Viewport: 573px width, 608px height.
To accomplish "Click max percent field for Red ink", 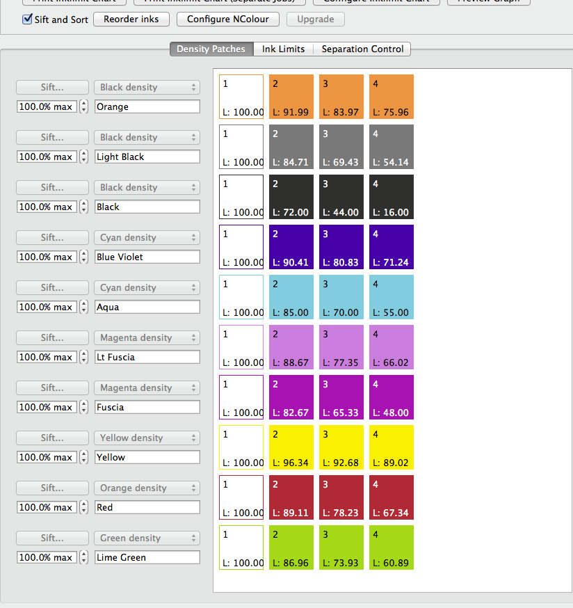I will 47,507.
